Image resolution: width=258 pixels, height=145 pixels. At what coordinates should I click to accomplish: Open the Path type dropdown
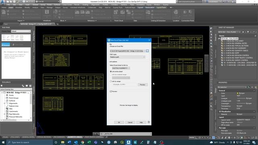[127, 57]
